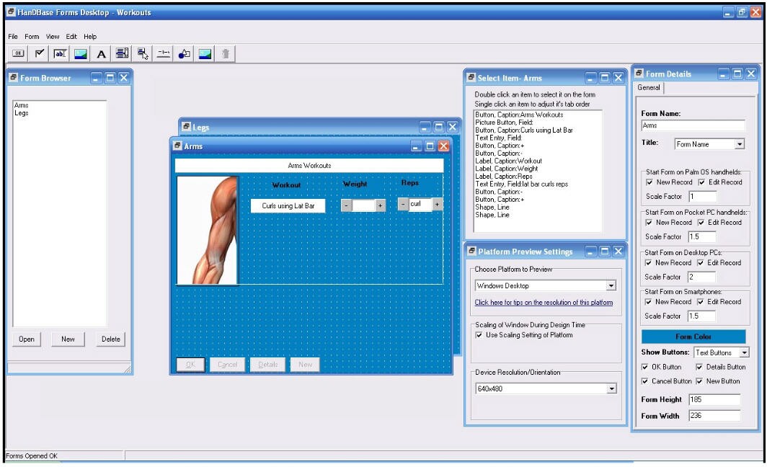Toggle Use Scaling Setting of Platform checkbox
Screen dimensions: 767x467
(x=479, y=335)
